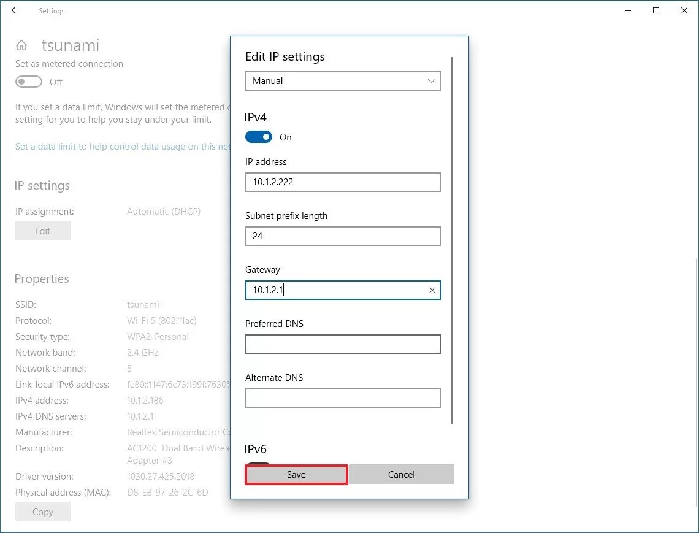Select the Driver version 1030.27.425.2018 text
The height and width of the screenshot is (533, 699).
click(161, 477)
